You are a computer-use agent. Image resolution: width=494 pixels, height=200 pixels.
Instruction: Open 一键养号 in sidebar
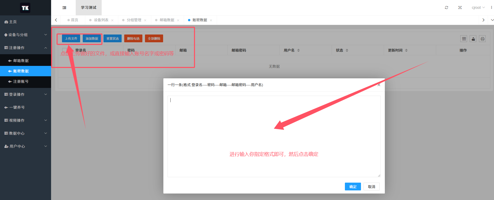[x=25, y=107]
